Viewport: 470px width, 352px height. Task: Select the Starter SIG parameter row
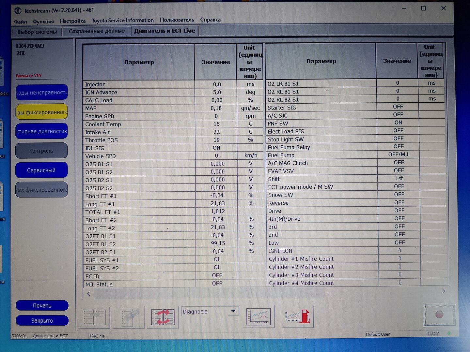pyautogui.click(x=355, y=107)
